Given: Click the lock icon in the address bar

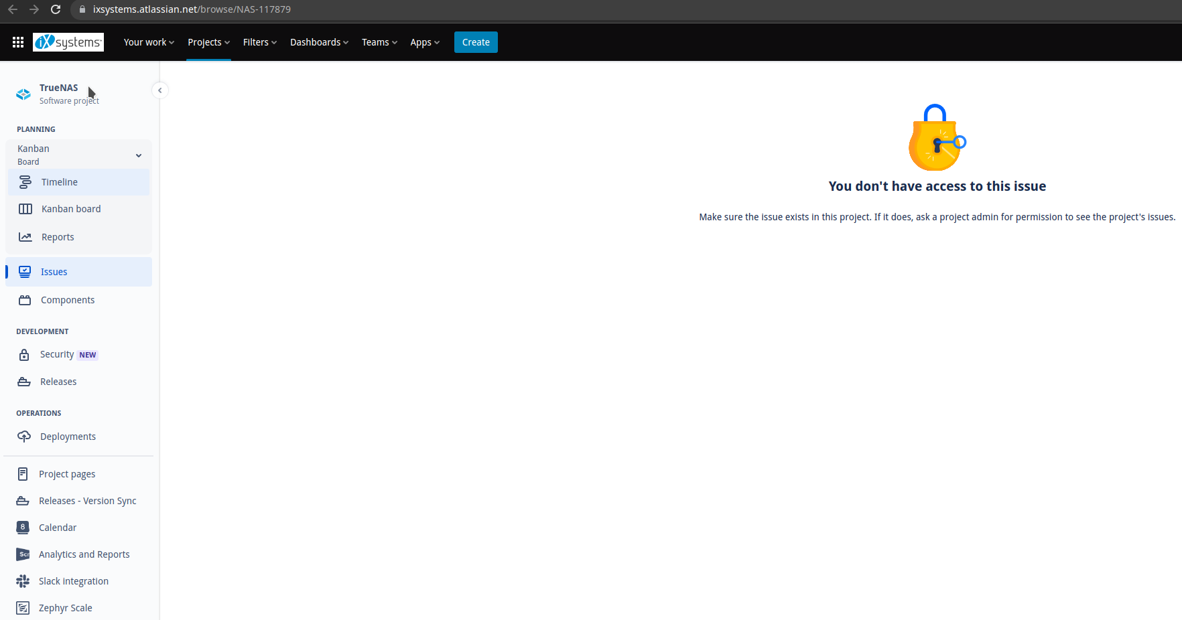Looking at the screenshot, I should (82, 9).
